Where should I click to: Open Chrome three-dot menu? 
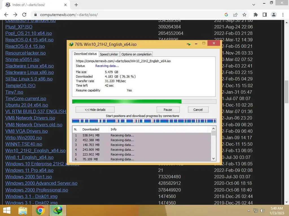[283, 15]
